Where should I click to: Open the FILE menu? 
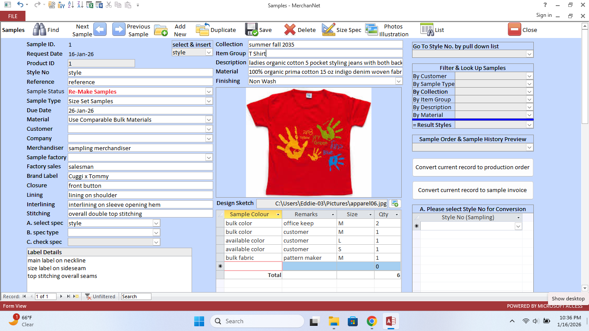click(13, 16)
